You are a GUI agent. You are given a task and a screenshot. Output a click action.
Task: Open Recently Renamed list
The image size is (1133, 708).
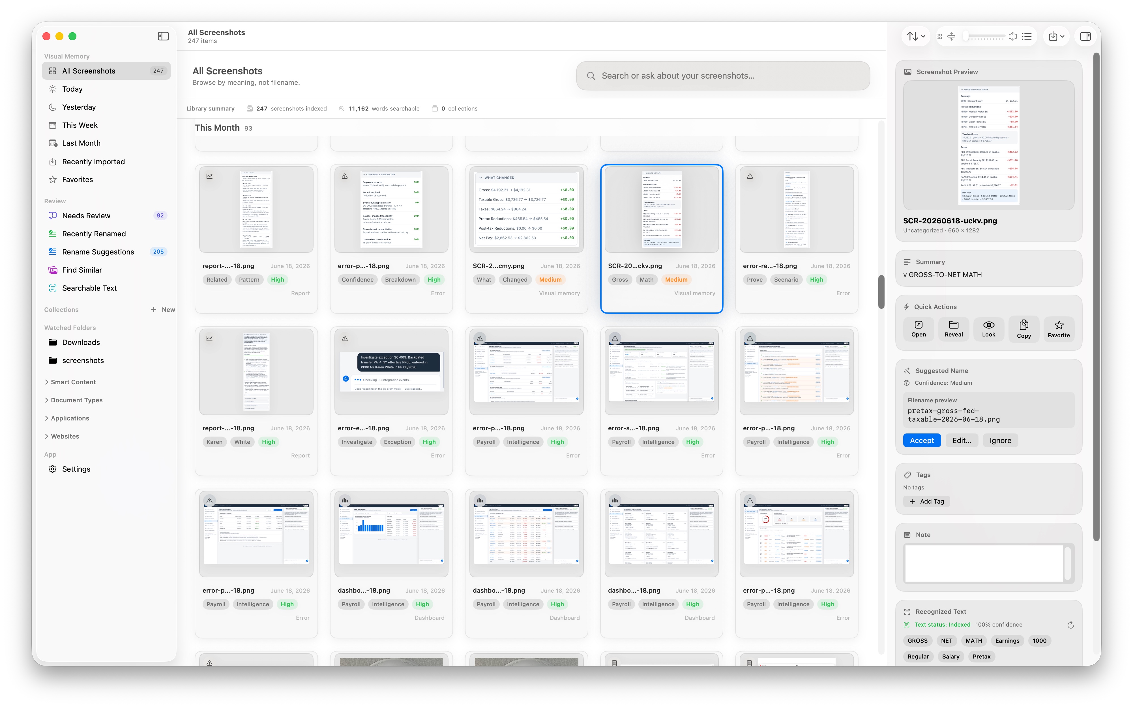coord(106,234)
